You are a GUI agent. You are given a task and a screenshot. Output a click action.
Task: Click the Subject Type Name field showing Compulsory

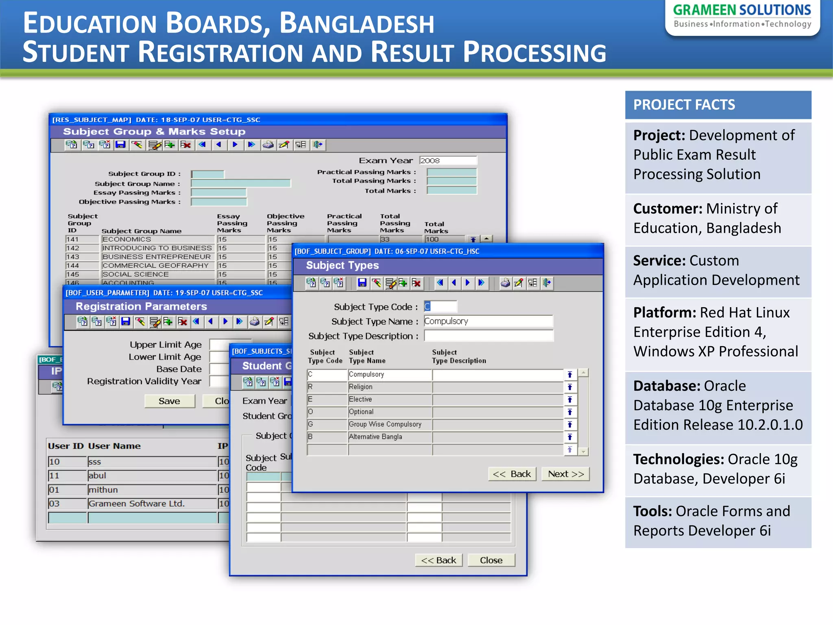click(488, 321)
